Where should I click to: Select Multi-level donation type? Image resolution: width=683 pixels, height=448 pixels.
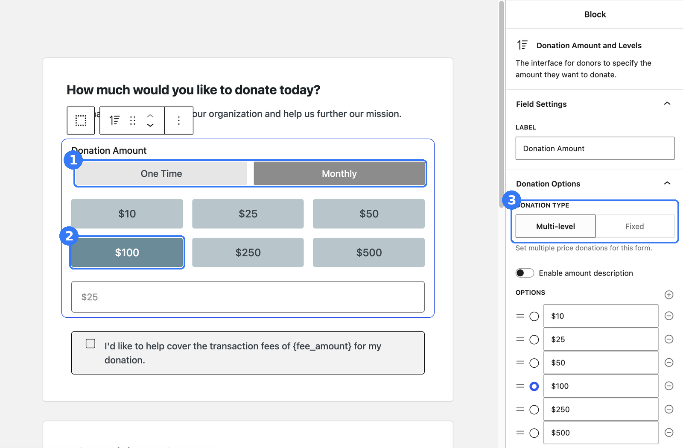555,226
